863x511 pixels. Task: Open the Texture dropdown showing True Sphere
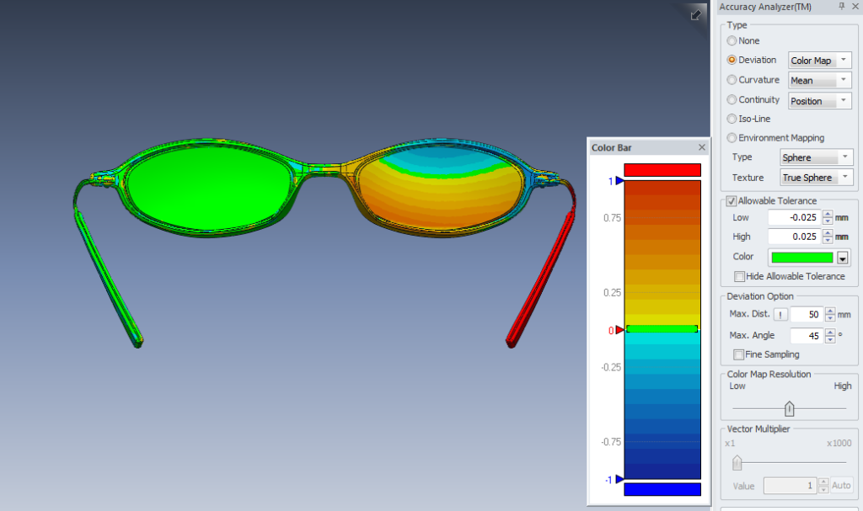[x=846, y=178]
